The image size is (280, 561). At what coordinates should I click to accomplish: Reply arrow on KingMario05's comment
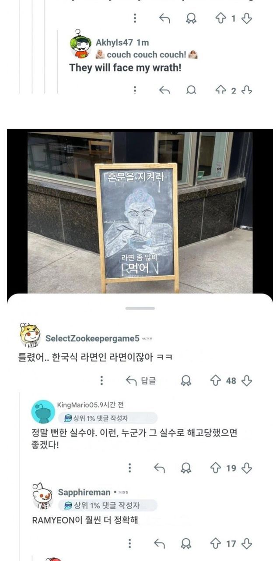[x=159, y=468]
